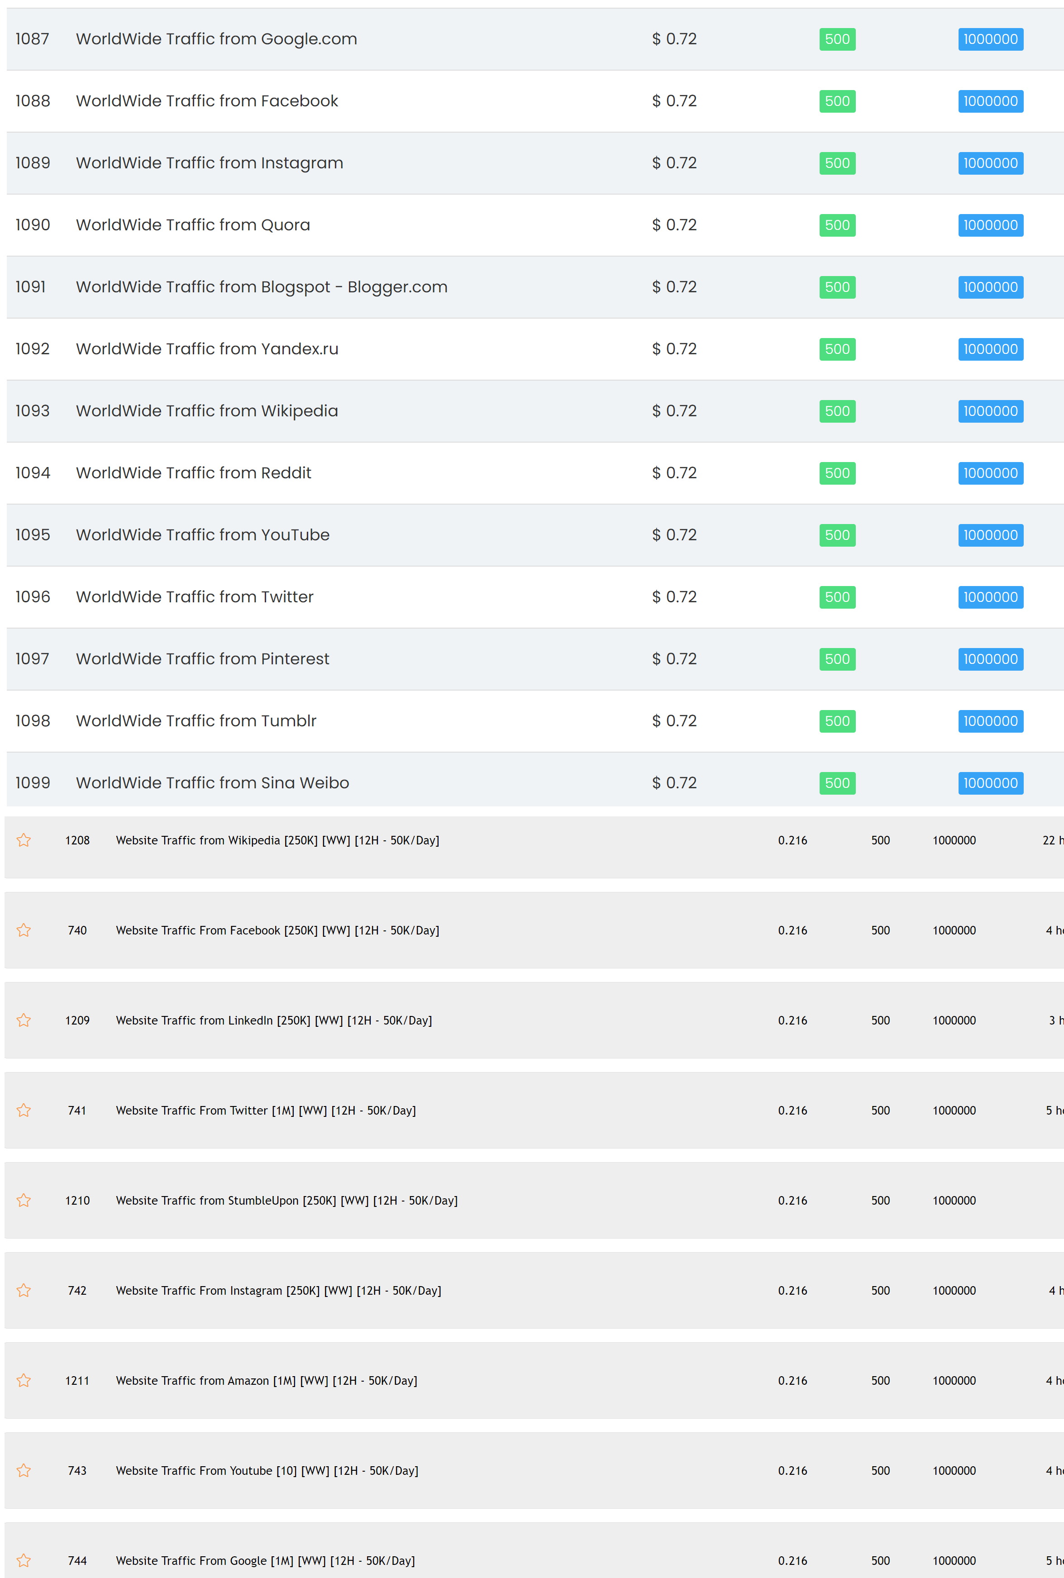Screen dimensions: 1064x1578
Task: Select 'WorldWide Traffic from Tumblr' service name
Action: pyautogui.click(x=196, y=721)
